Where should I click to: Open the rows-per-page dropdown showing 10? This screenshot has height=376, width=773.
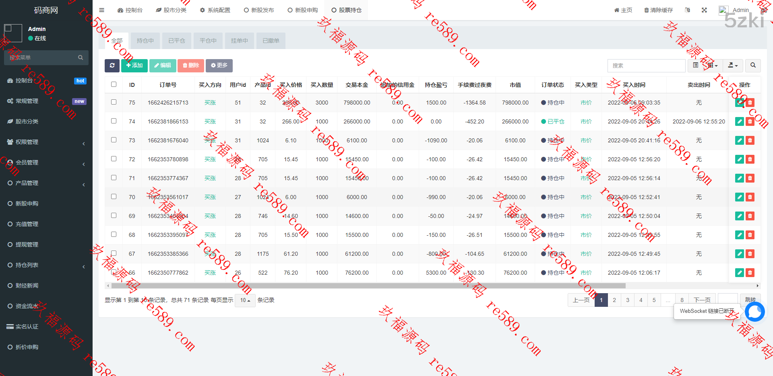[x=245, y=300]
